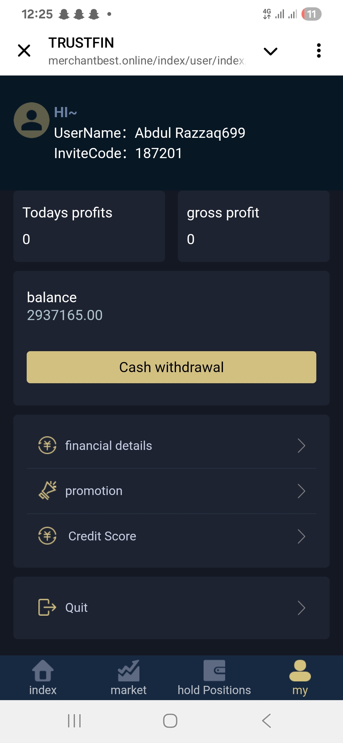This screenshot has height=743, width=343.
Task: Tap the Quit logout icon
Action: (x=47, y=607)
